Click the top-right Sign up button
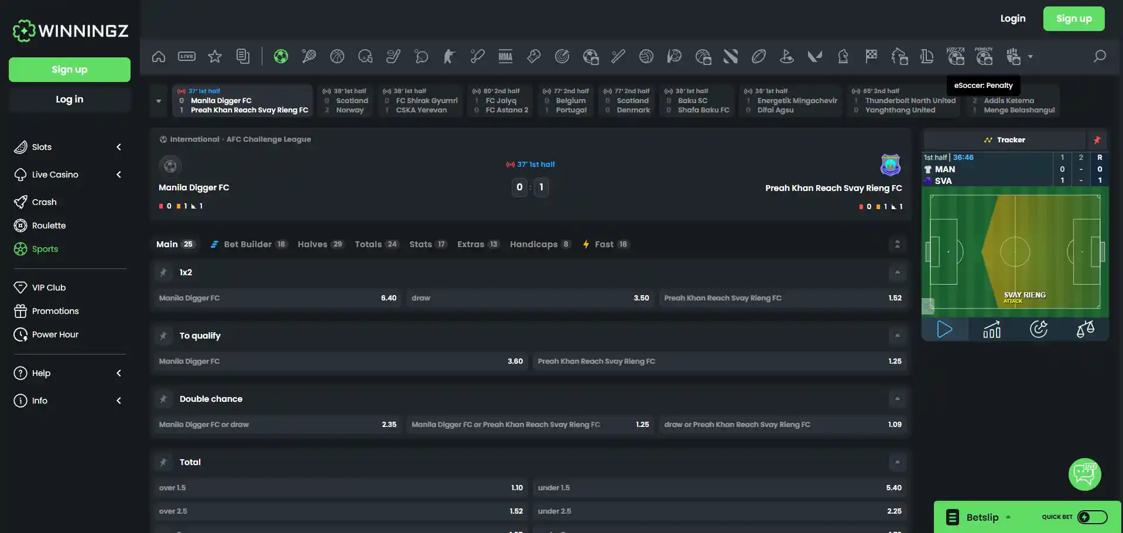Screen dimensions: 1123x533 [x=1074, y=19]
